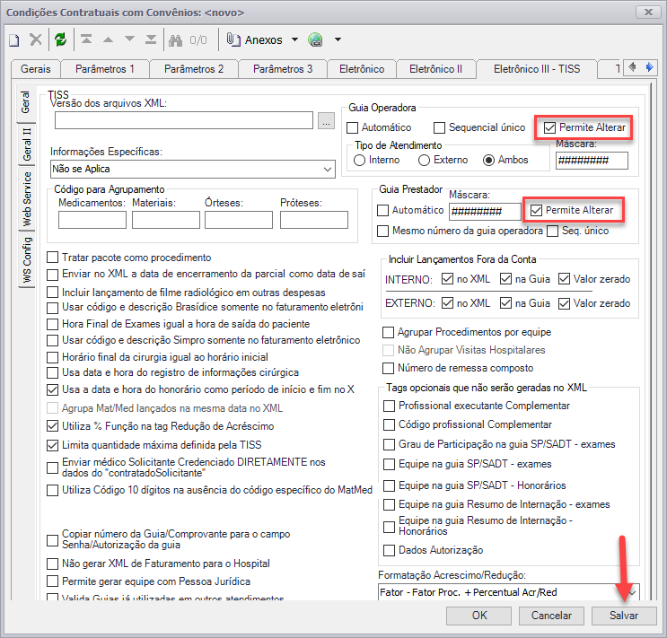Open the vertical WS Config tab
The image size is (667, 638).
pyautogui.click(x=26, y=260)
